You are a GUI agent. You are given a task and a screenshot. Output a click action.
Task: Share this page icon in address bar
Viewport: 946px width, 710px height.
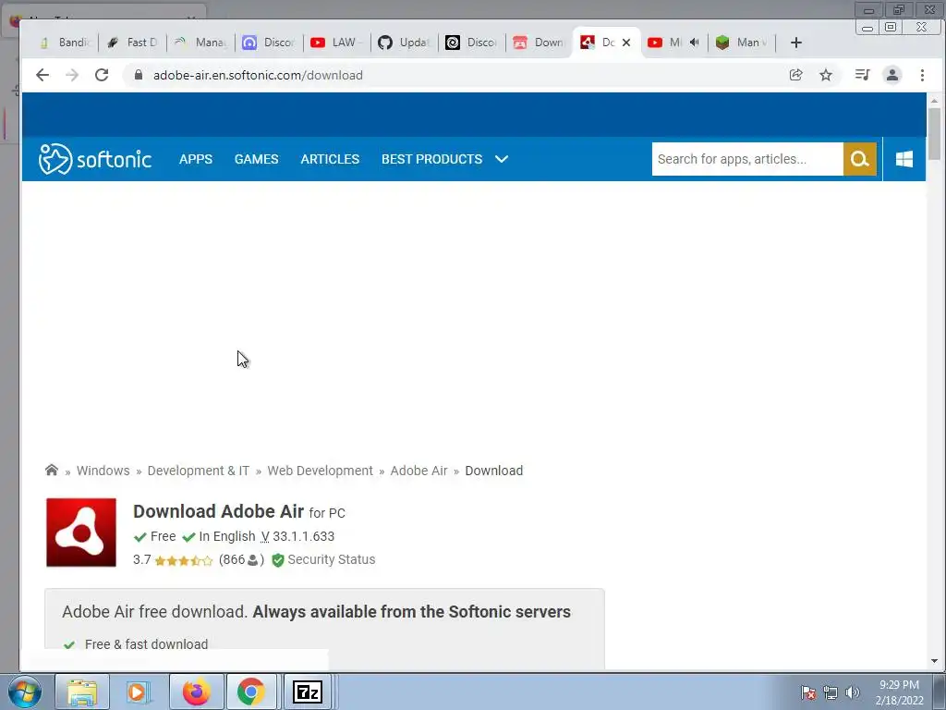tap(795, 75)
